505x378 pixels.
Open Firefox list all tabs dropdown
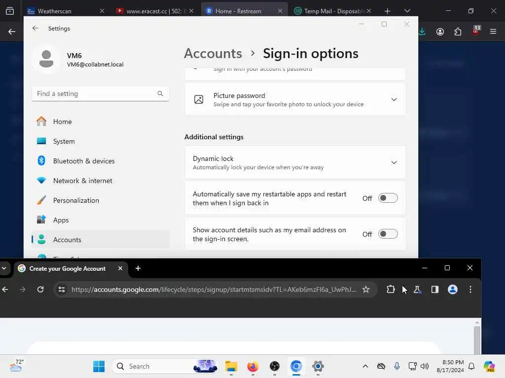[x=407, y=11]
